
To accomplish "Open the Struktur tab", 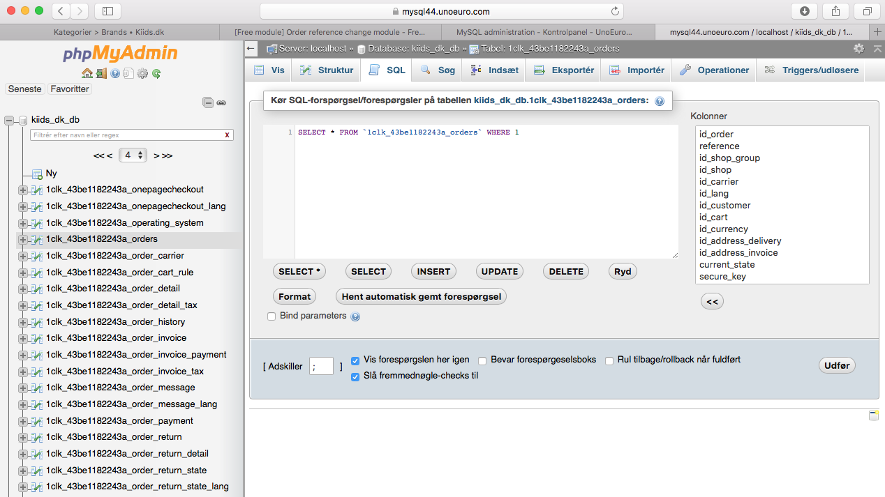I will pos(327,70).
